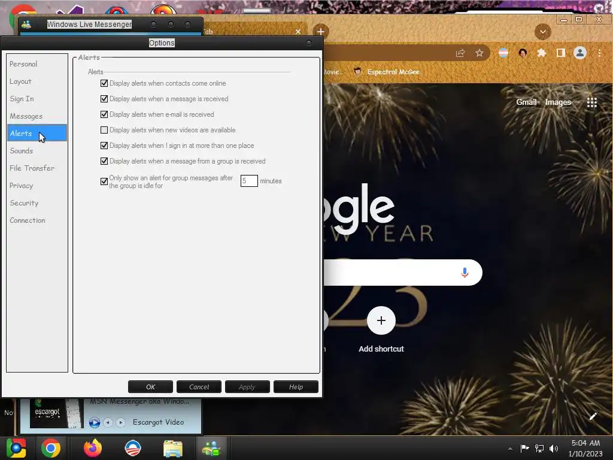Click the Google search box
The image size is (613, 460).
click(x=403, y=273)
